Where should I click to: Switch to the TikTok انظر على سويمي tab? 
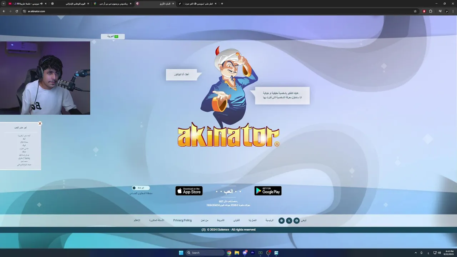(x=197, y=4)
